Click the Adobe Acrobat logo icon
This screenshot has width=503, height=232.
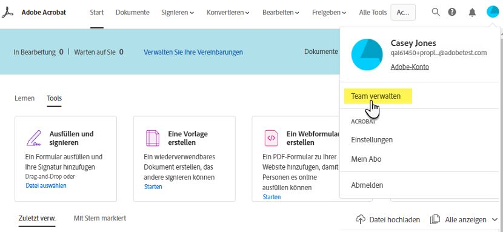pyautogui.click(x=7, y=13)
